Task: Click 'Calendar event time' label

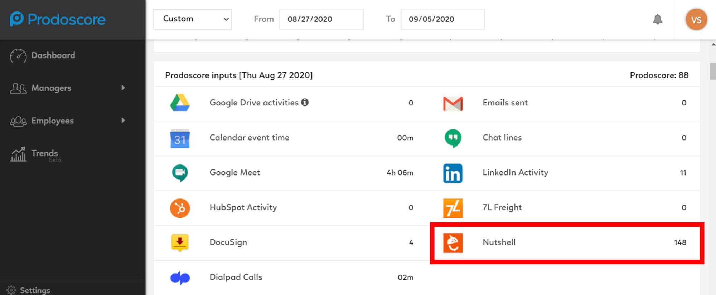Action: click(x=249, y=137)
